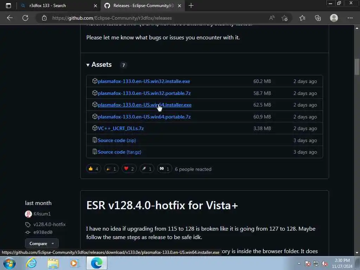The height and width of the screenshot is (270, 360).
Task: Click the 6 people reacted text
Action: 193,169
